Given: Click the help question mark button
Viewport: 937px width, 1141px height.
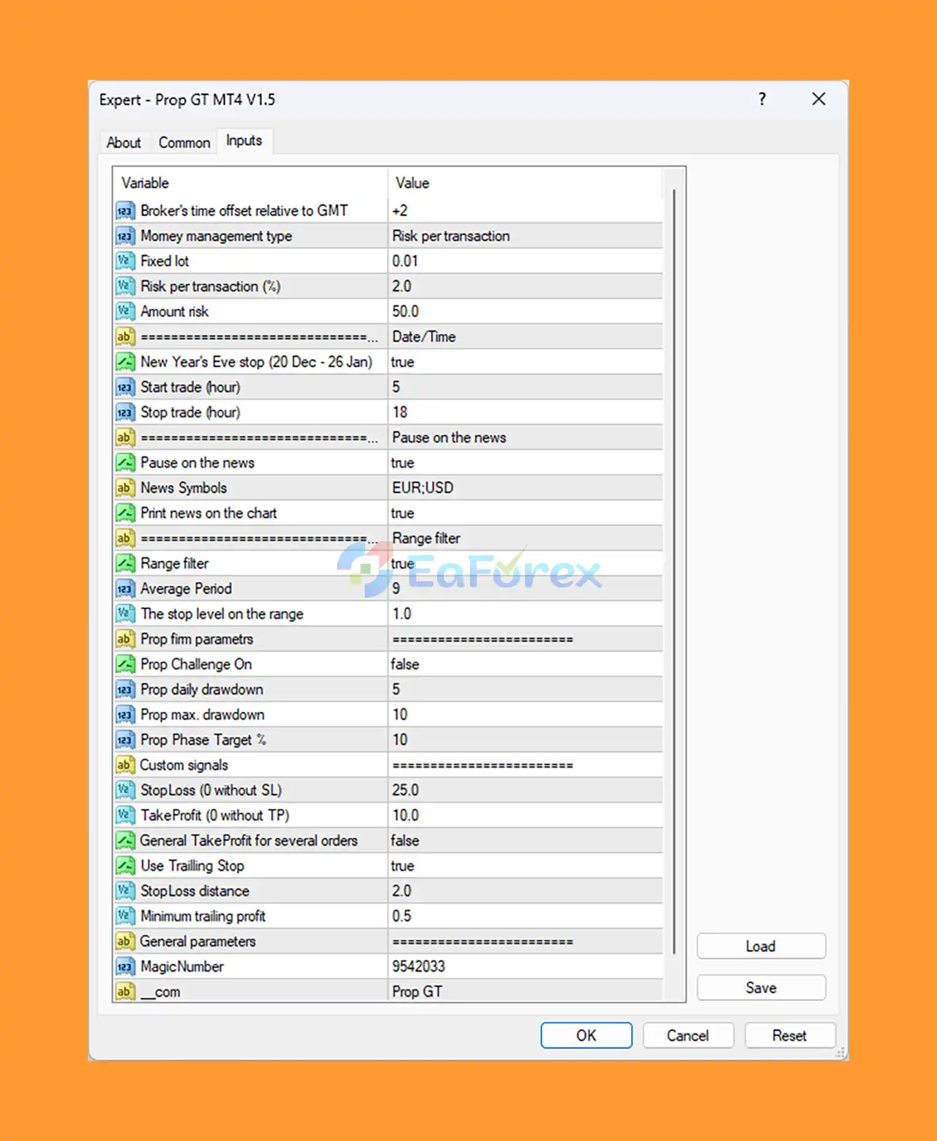Looking at the screenshot, I should coord(763,99).
